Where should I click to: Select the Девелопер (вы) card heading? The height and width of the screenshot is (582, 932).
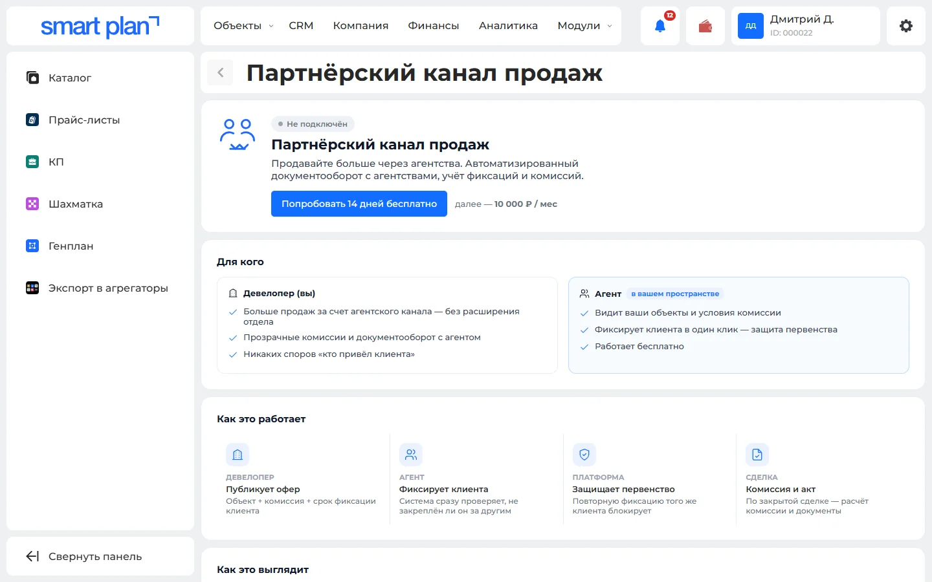279,293
